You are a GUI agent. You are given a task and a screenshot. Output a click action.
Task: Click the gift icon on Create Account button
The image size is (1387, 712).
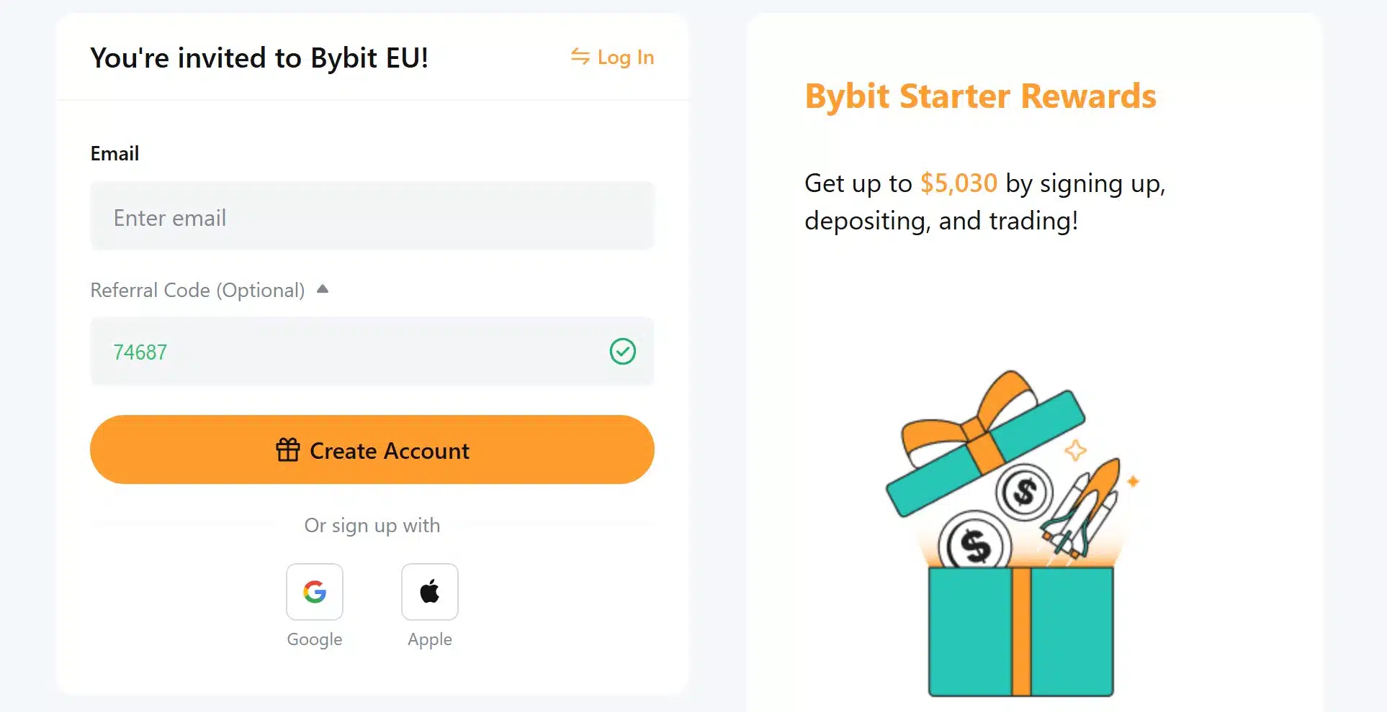point(287,450)
